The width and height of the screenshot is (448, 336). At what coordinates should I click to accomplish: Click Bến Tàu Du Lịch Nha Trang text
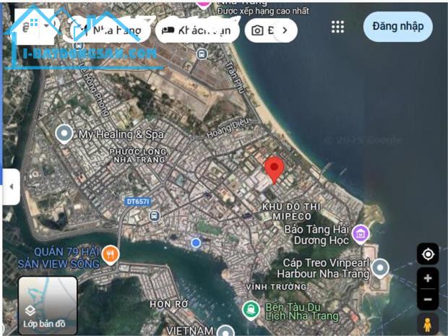(x=302, y=311)
